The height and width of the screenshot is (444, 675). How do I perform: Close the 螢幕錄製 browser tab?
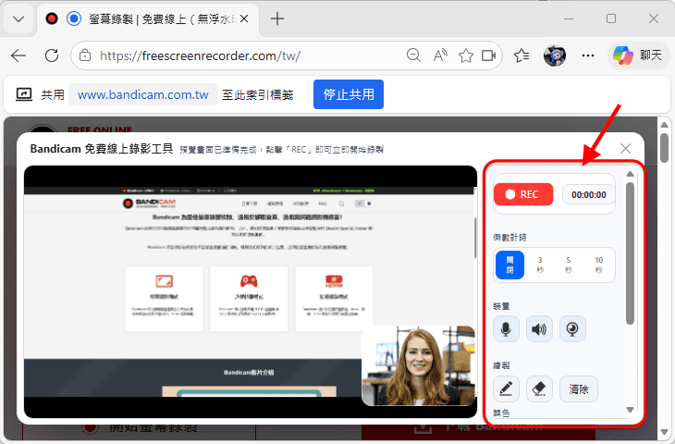pos(244,18)
